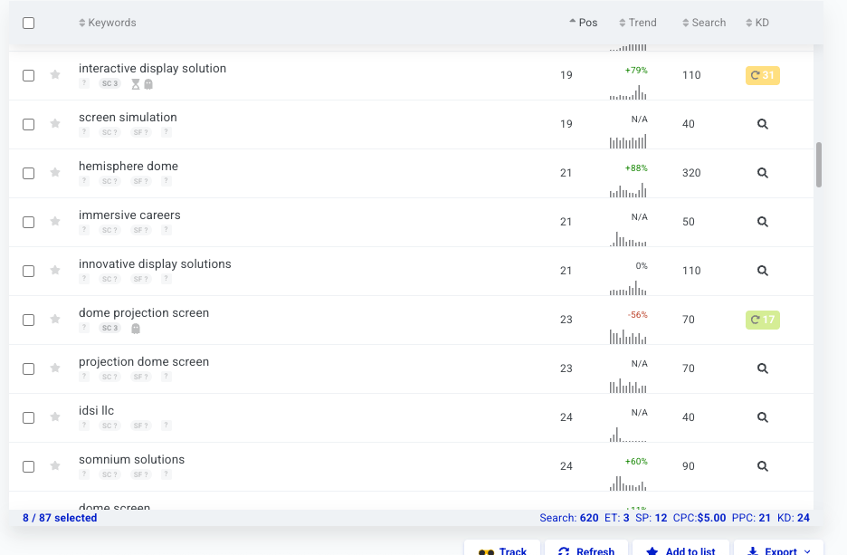Sort by the Search column arrows
The image size is (847, 555).
[686, 22]
